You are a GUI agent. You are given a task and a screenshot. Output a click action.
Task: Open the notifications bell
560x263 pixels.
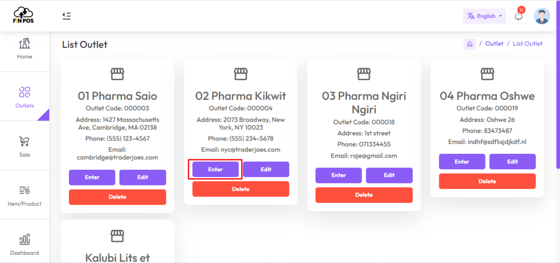pos(518,16)
